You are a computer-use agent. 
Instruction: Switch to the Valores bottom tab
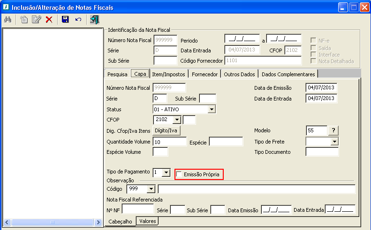tap(148, 221)
